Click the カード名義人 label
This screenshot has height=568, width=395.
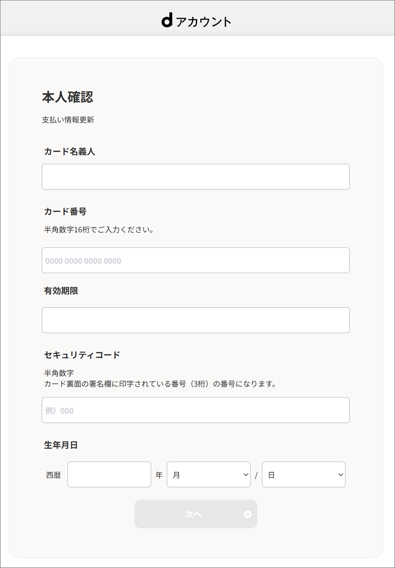70,152
